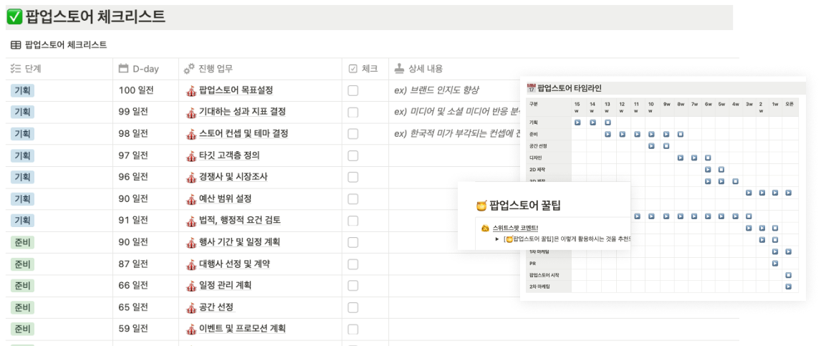Open the 경쟁사 및 시장조사 page
Image resolution: width=821 pixels, height=346 pixels.
coord(233,178)
